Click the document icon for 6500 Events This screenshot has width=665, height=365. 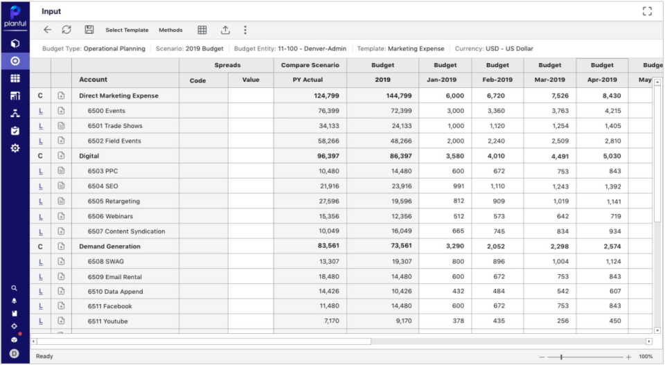click(x=61, y=111)
